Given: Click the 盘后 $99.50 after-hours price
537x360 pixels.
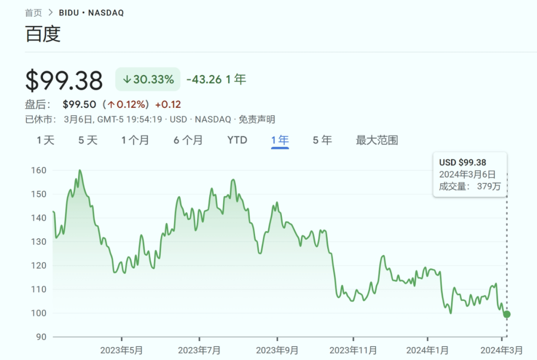Looking at the screenshot, I should (79, 104).
